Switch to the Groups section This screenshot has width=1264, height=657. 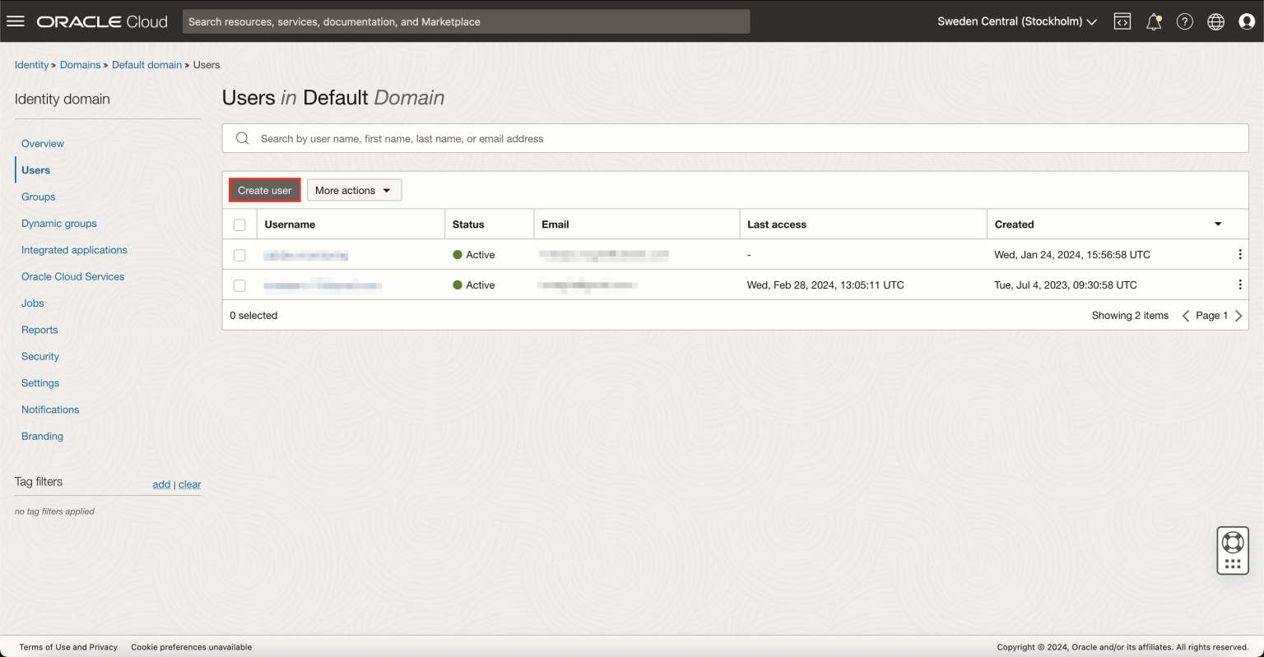(38, 197)
